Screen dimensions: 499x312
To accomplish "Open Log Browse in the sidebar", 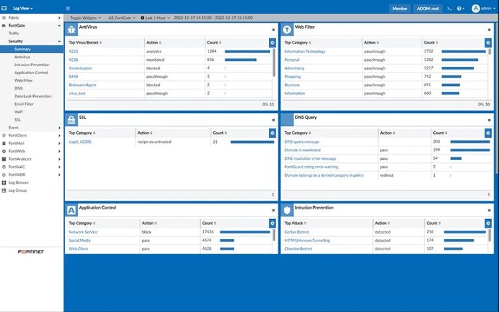I will 18,183.
